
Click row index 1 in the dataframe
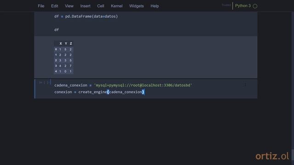click(x=56, y=55)
